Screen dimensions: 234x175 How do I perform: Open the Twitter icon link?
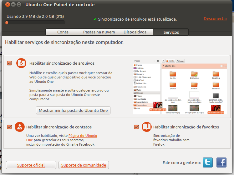coord(208,162)
